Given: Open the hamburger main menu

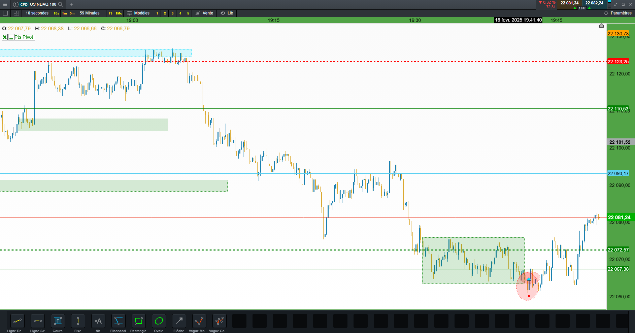Looking at the screenshot, I should point(5,4).
